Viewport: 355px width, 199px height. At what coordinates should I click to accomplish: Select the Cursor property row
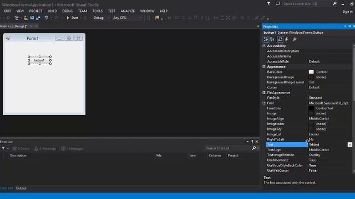click(x=310, y=87)
